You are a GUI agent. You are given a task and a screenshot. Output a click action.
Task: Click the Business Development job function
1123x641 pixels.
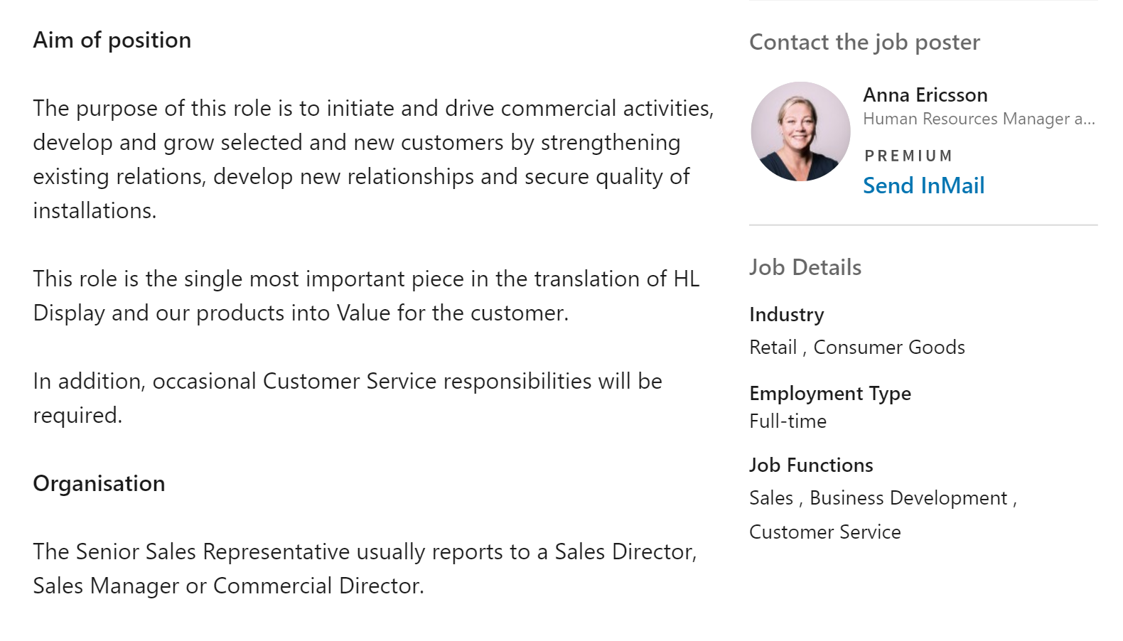(908, 497)
